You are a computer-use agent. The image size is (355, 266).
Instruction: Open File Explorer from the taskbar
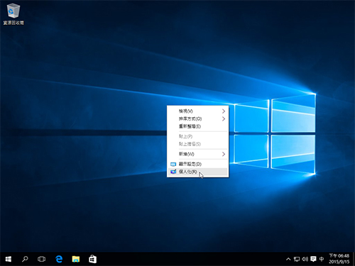tap(76, 260)
